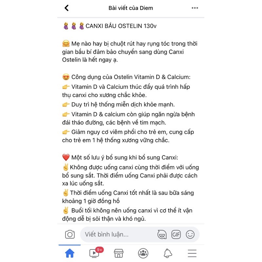Tap the hugging face emoji before 'Mẹ nào'
Image resolution: width=262 pixels, height=262 pixels.
[x=66, y=44]
